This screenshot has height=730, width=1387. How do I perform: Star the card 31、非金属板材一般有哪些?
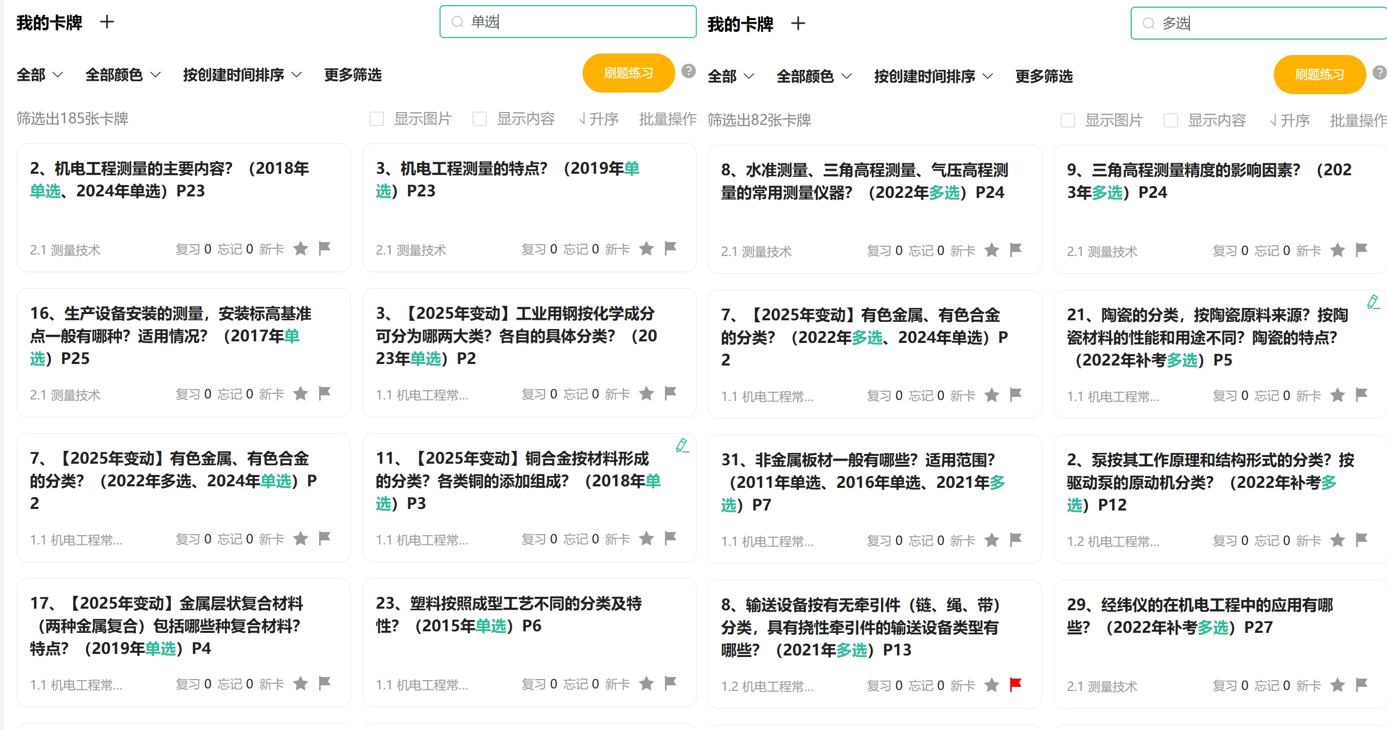pyautogui.click(x=991, y=540)
